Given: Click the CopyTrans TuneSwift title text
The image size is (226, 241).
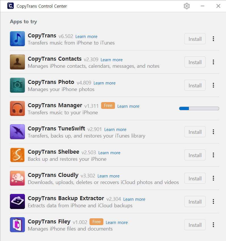Looking at the screenshot, I should pyautogui.click(x=56, y=129).
